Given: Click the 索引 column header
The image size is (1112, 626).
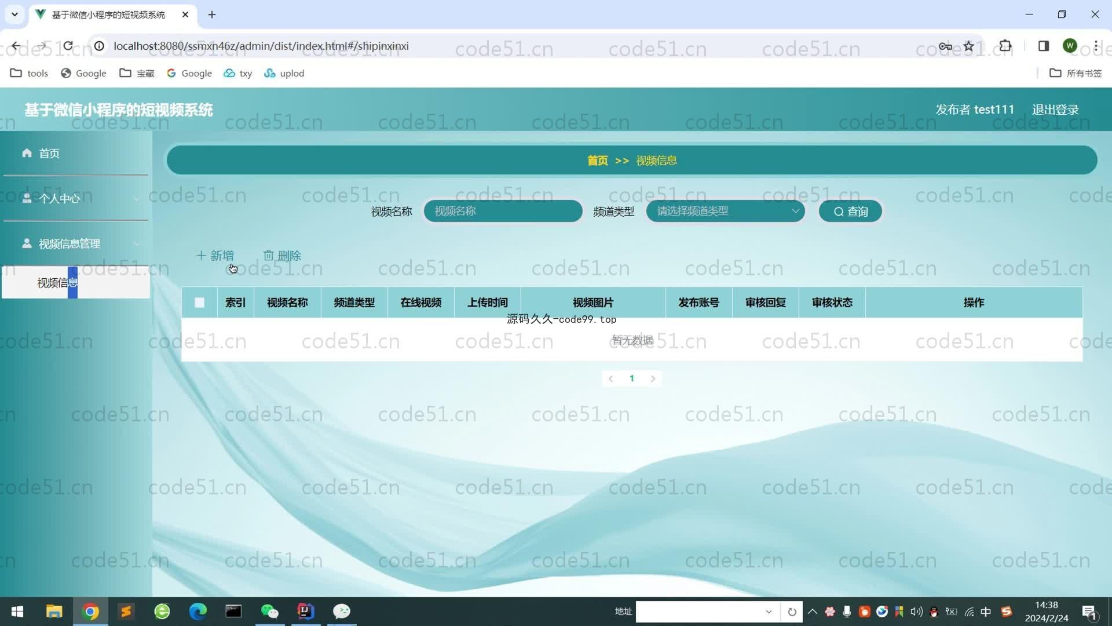Looking at the screenshot, I should pyautogui.click(x=235, y=303).
